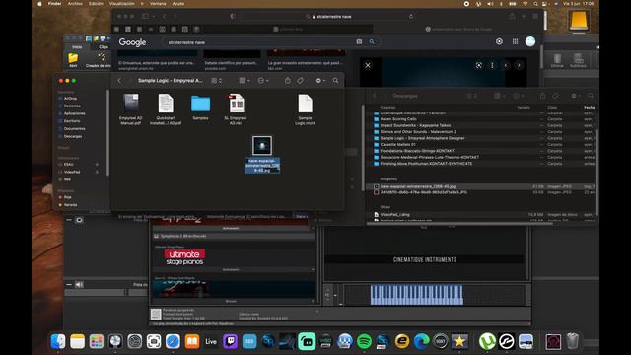Open Books app in the Dock
The height and width of the screenshot is (355, 631).
pos(192,341)
